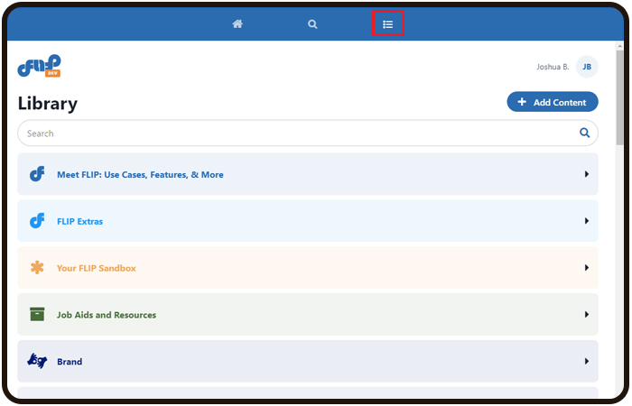Focus the Library search field
Viewport: 632px width, 406px height.
[x=308, y=134]
